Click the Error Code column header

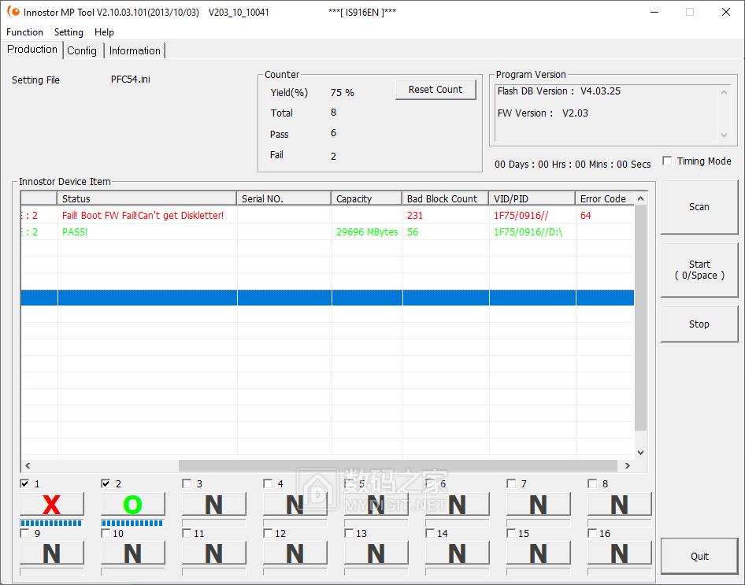click(605, 198)
